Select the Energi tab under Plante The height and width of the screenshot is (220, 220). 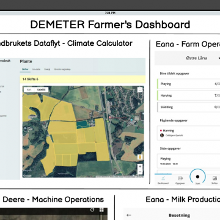(47, 69)
